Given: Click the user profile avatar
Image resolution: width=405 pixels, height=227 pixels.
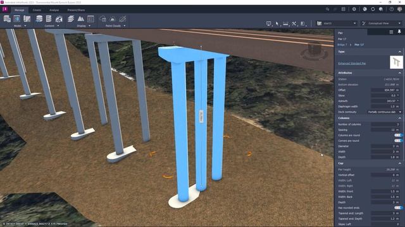Looking at the screenshot, I should (x=400, y=9).
